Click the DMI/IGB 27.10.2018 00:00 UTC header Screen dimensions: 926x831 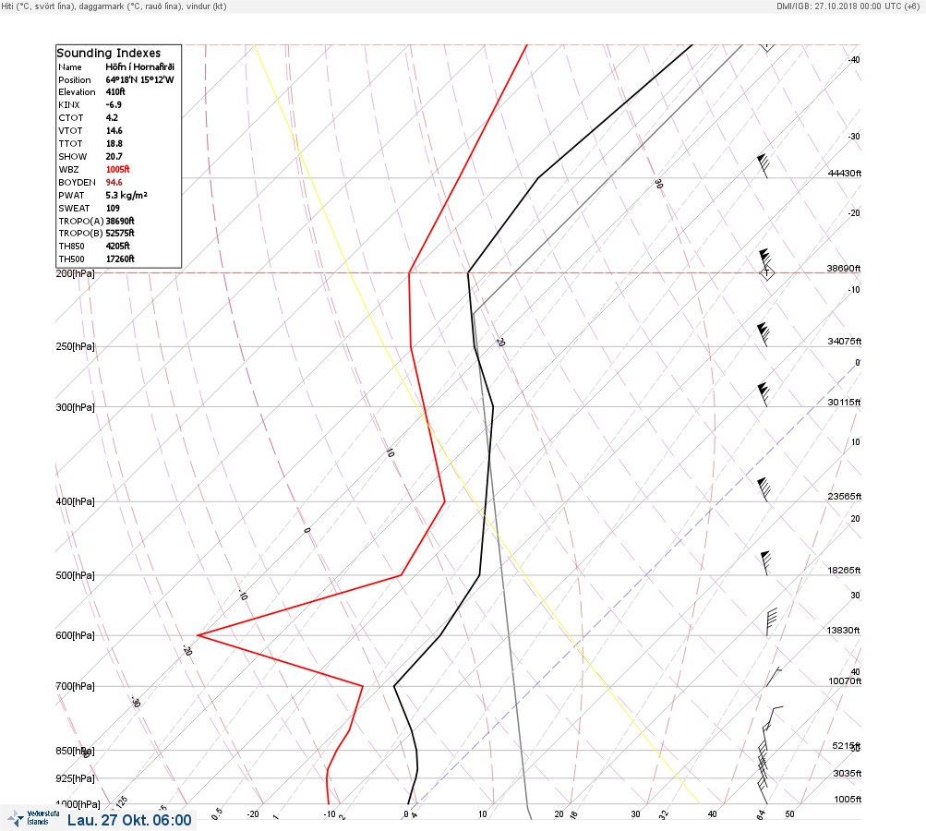(848, 6)
